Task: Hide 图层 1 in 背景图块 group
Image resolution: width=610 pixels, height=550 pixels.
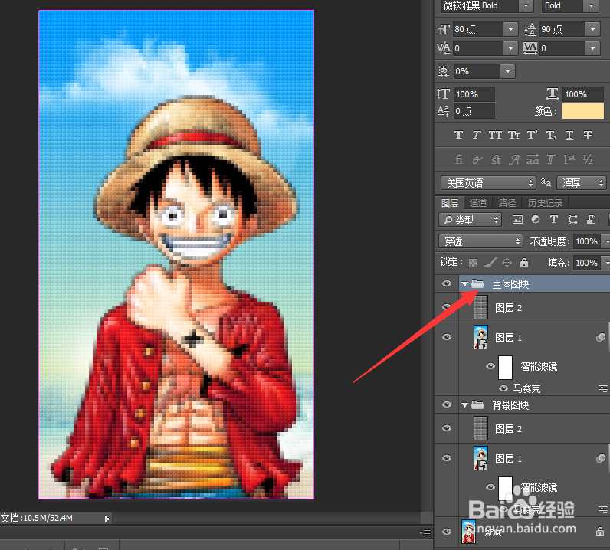Action: (x=447, y=458)
